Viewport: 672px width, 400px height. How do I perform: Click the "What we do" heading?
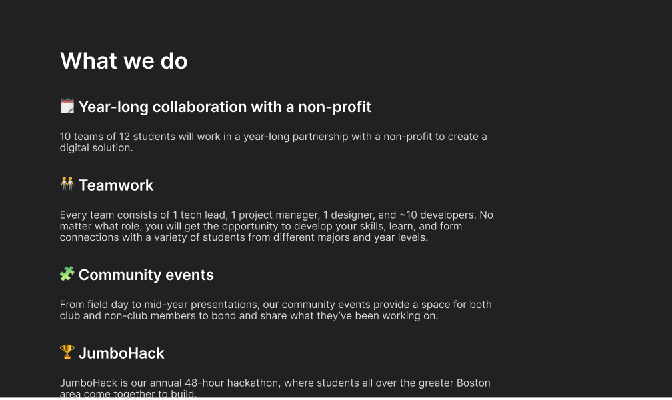pos(124,61)
